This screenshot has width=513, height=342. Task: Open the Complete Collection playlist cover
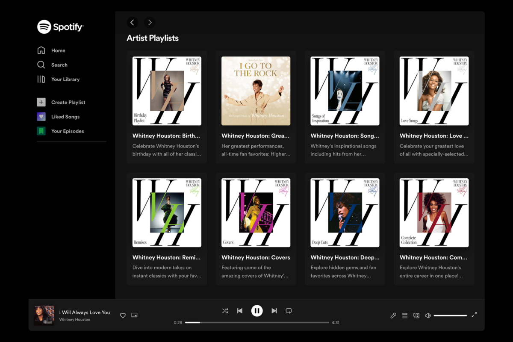point(434,213)
